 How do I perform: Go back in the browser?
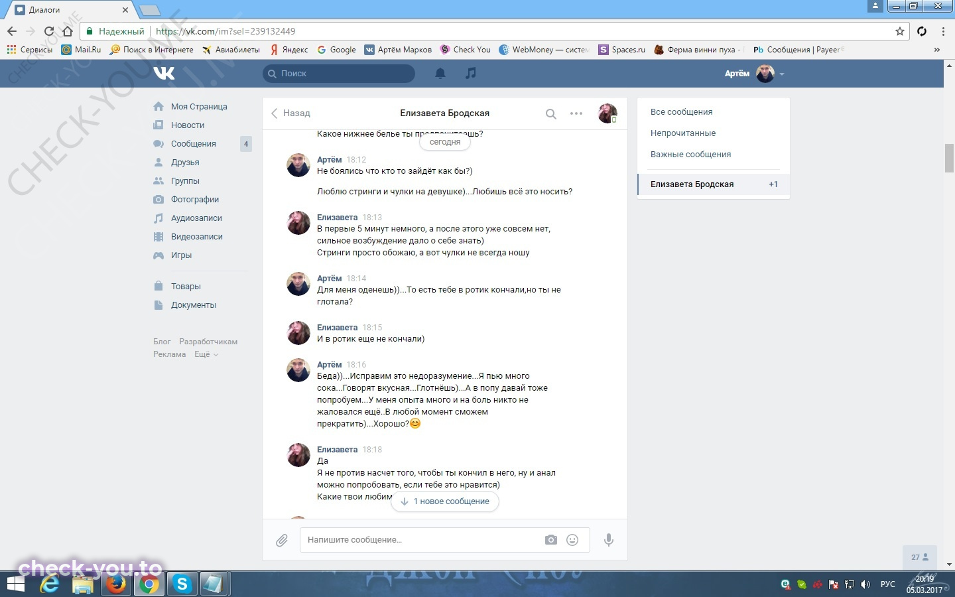pyautogui.click(x=12, y=31)
